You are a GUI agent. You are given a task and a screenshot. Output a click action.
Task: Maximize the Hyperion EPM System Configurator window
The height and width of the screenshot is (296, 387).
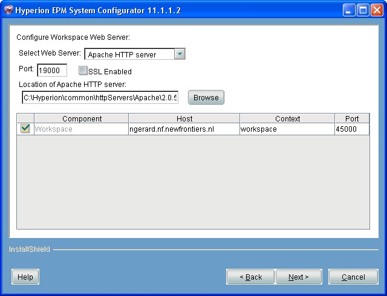[x=363, y=10]
